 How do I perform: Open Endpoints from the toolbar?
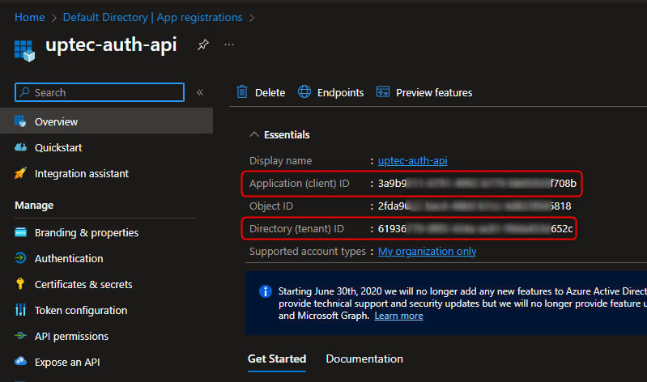[331, 92]
